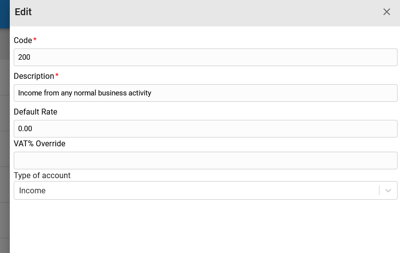Click the Type of account label

[42, 176]
